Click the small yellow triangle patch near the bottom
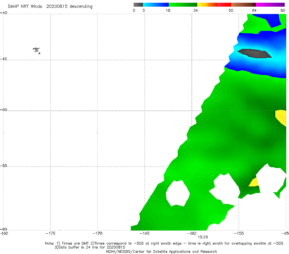 (254, 182)
